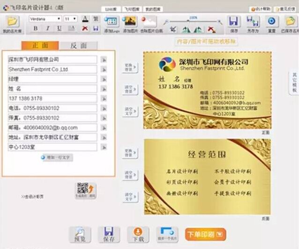Expand 清空背景 for the front card

click(x=130, y=89)
